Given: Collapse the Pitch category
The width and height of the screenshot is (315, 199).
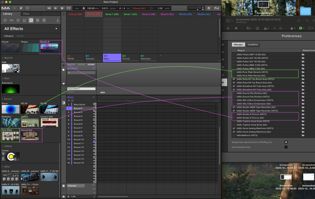Looking at the screenshot, I should click(3, 78).
